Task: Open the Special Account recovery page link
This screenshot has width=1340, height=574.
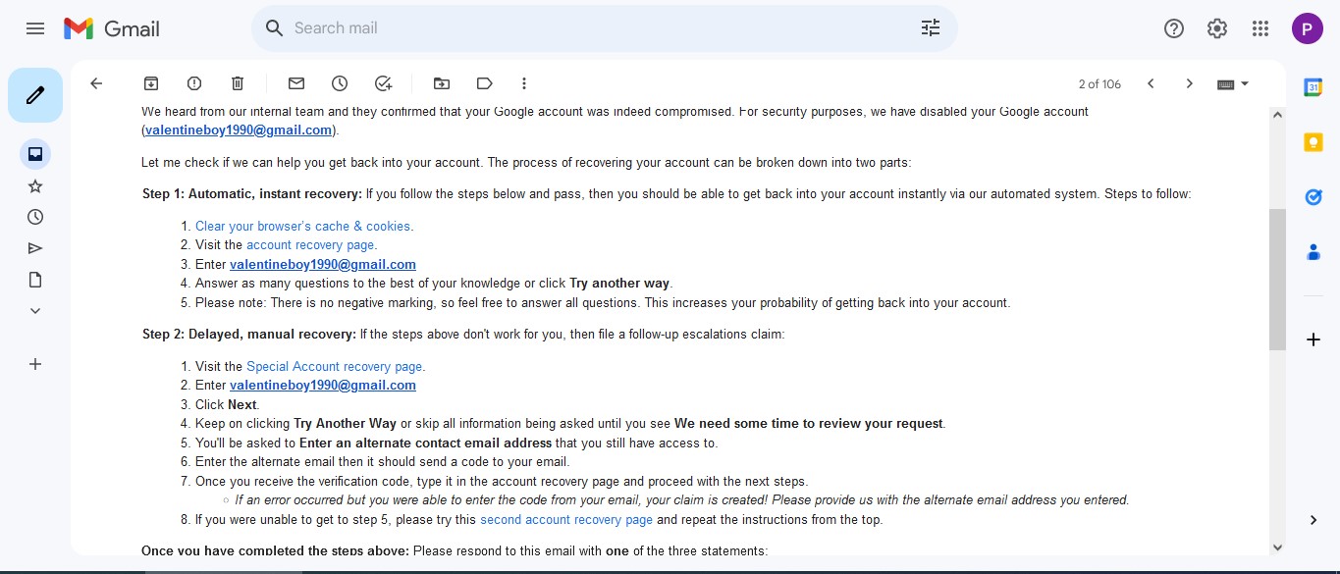Action: click(x=335, y=366)
